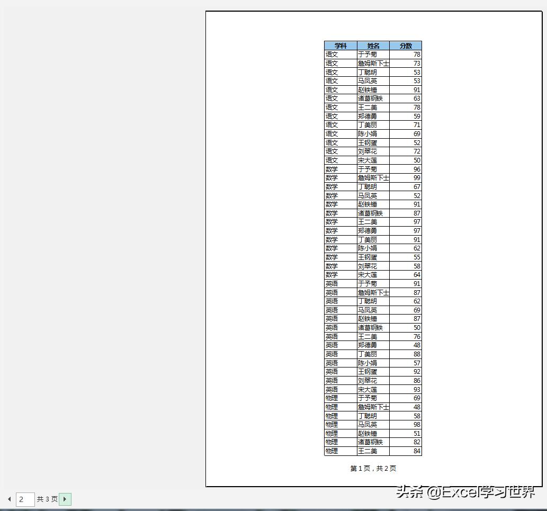Select score 50 for 英语 诸葛钢铁
The image size is (547, 511).
coord(406,328)
